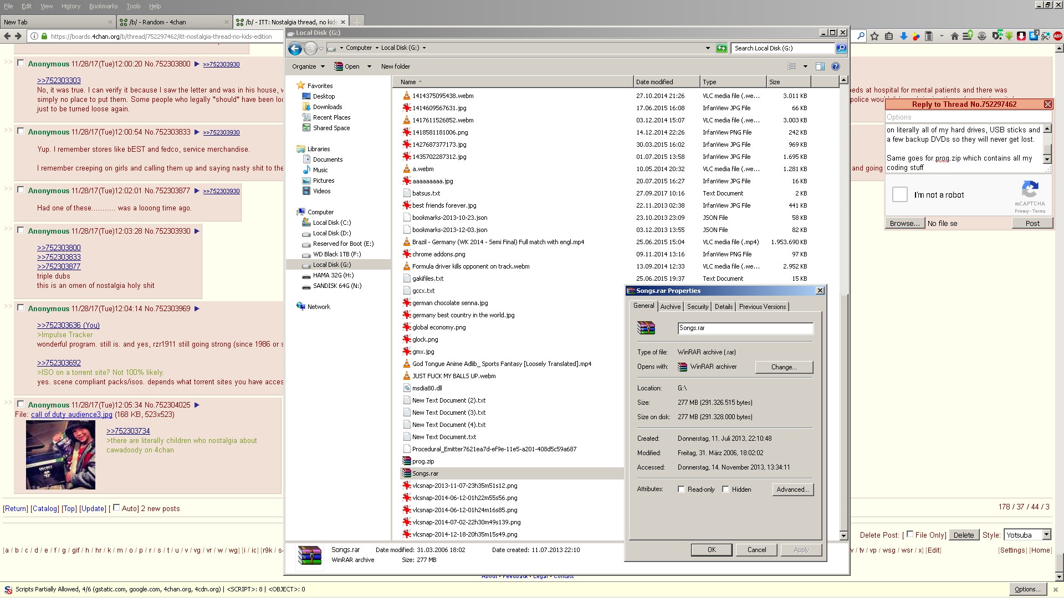Click the red download arrow extension icon

click(x=1021, y=36)
